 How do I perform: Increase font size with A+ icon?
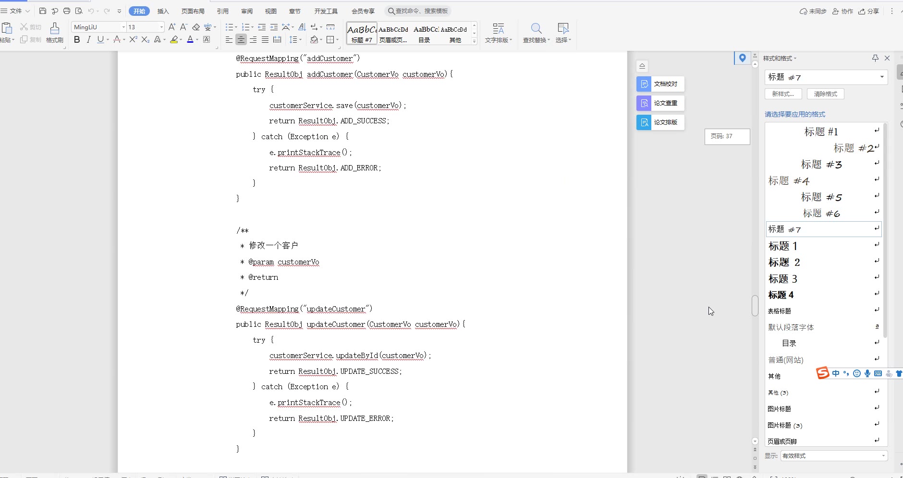(172, 27)
